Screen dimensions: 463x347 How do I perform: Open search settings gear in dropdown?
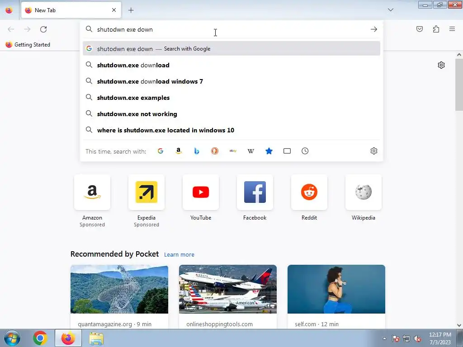(x=374, y=151)
